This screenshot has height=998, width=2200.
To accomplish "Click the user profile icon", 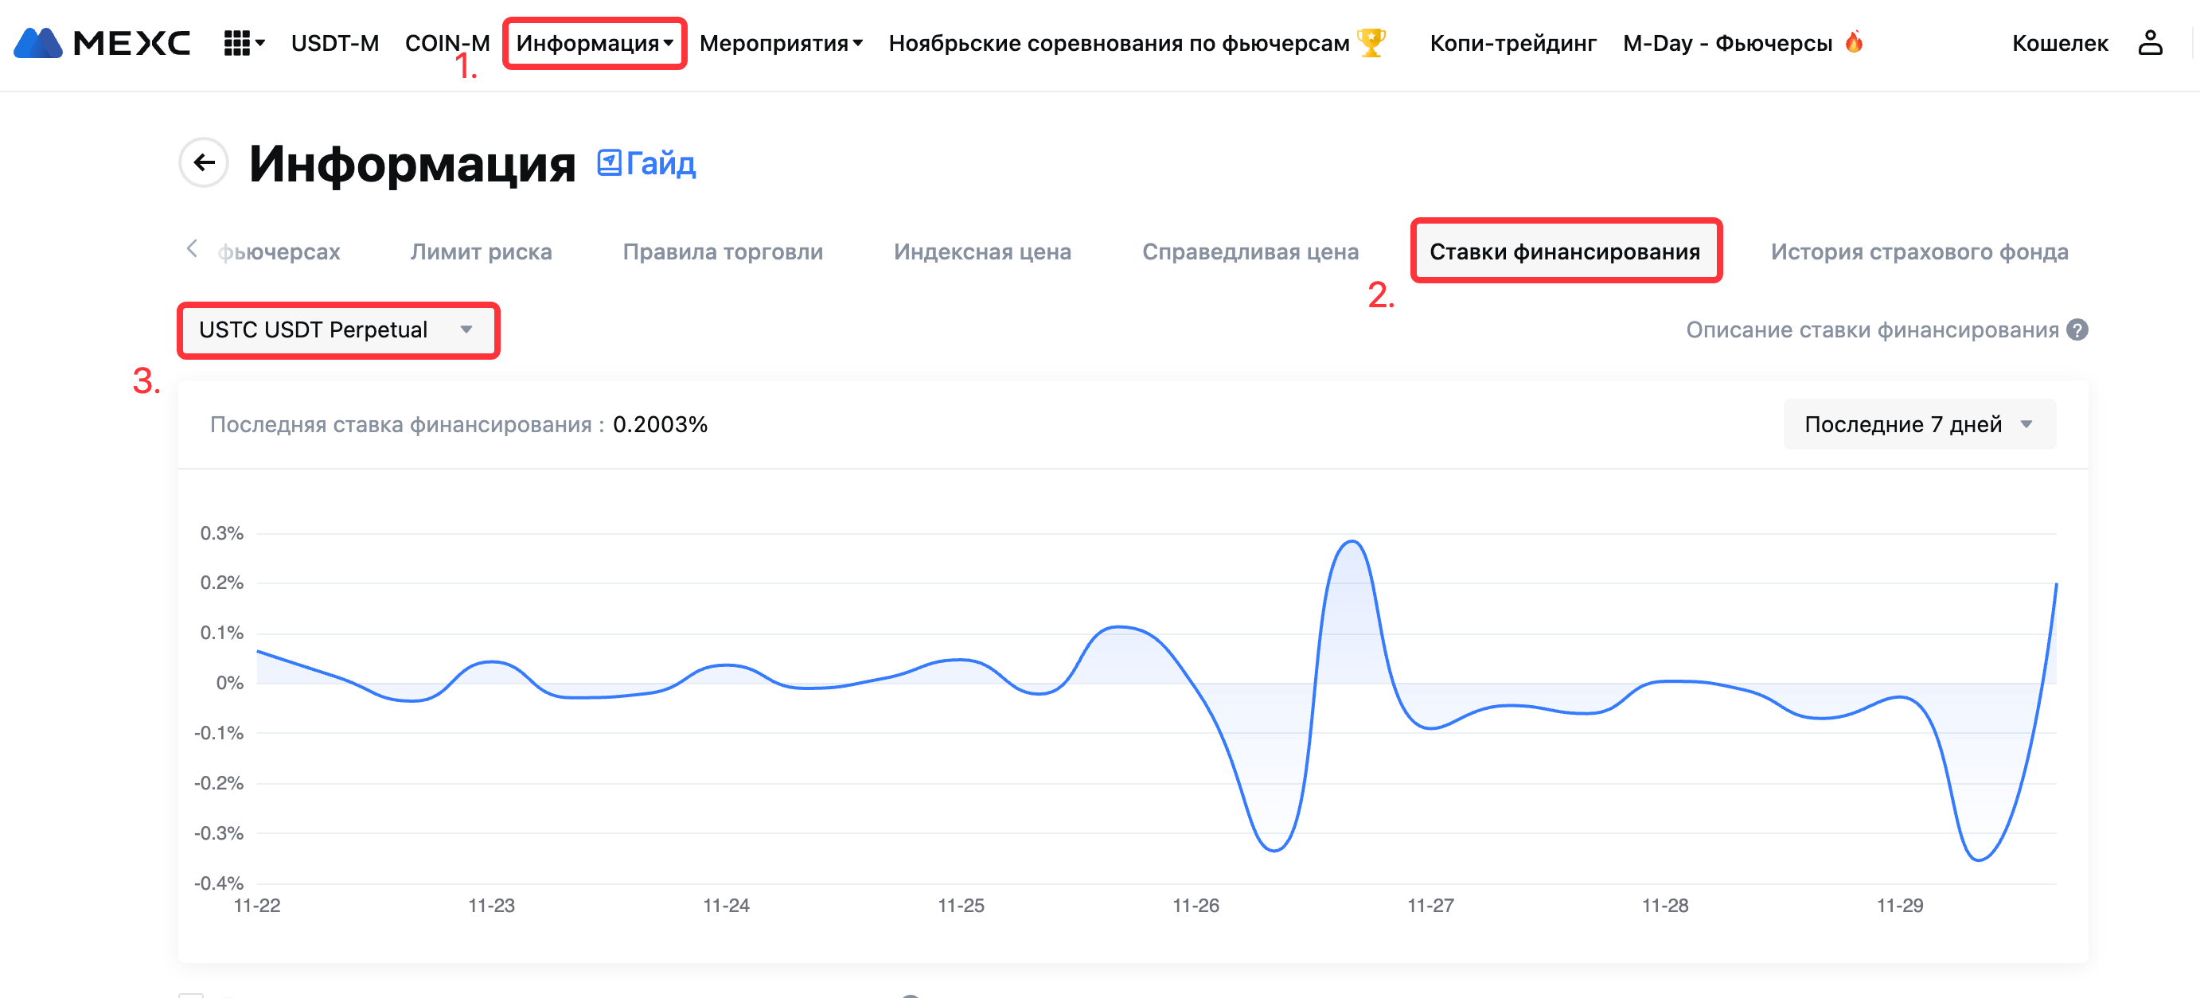I will point(2149,43).
